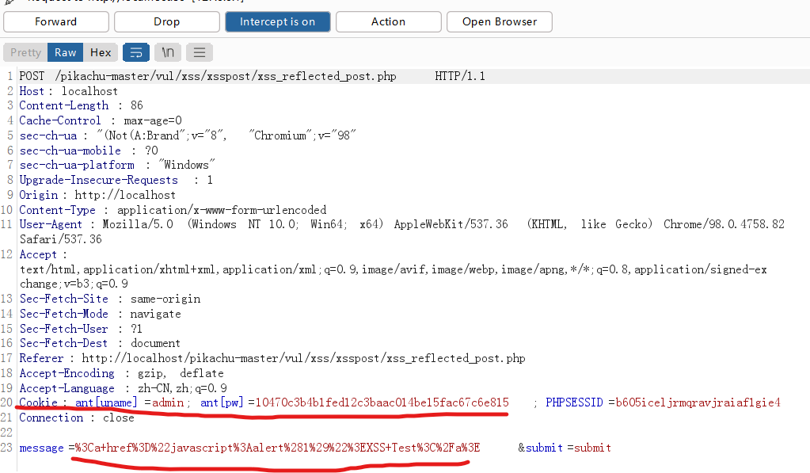Click the Content-Type header name
The width and height of the screenshot is (810, 473).
57,210
